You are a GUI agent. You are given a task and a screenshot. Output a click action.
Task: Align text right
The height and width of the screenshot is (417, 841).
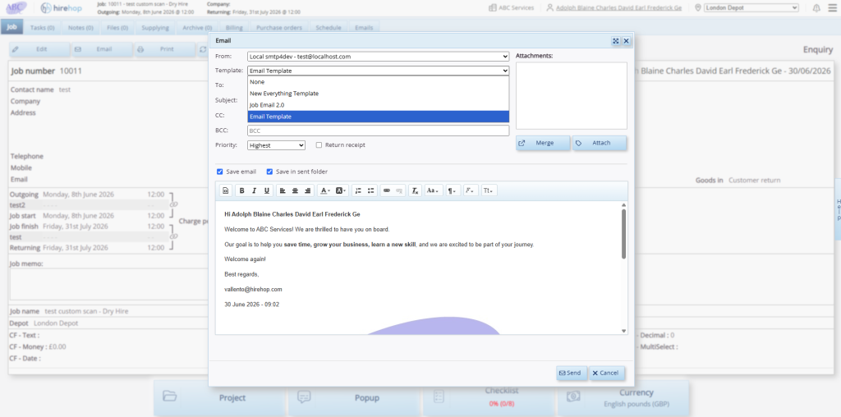tap(307, 190)
